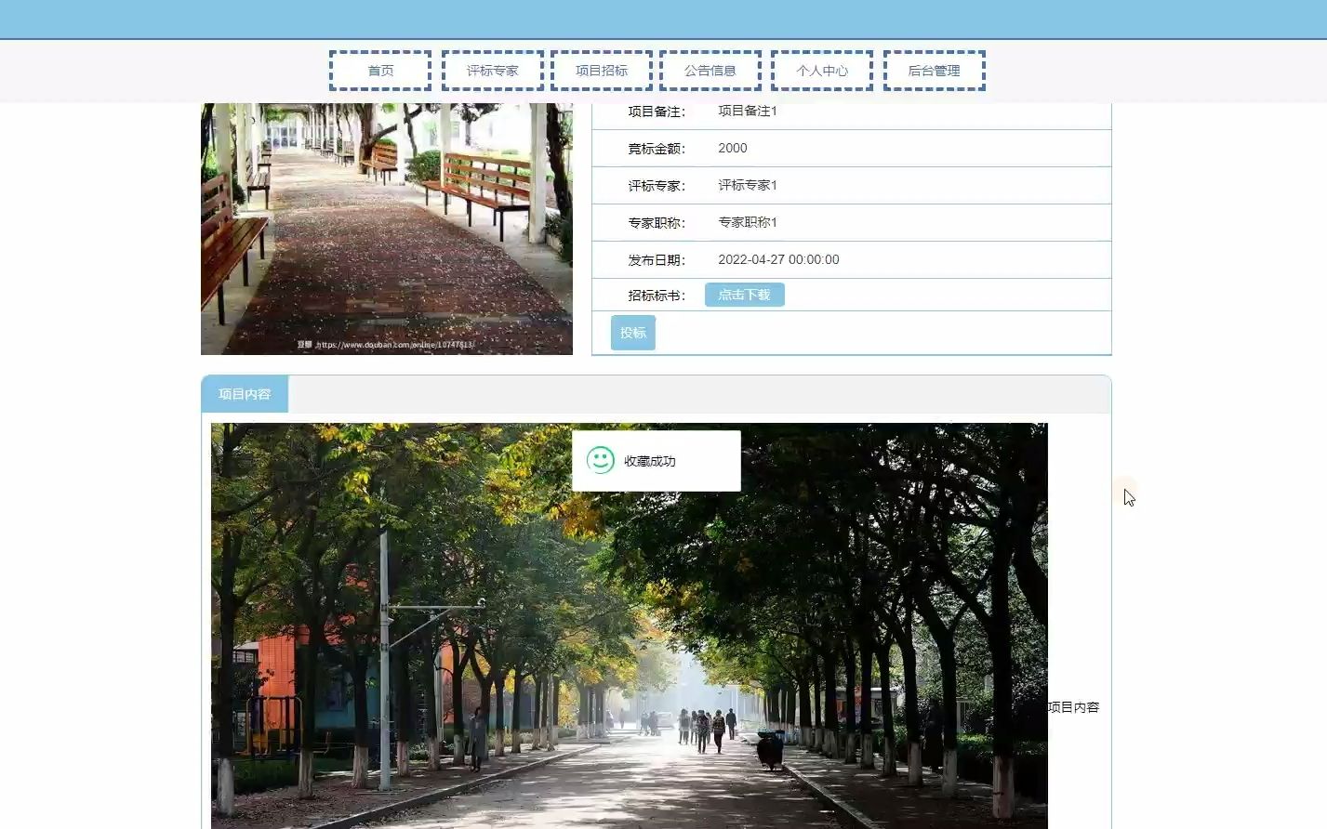Switch to the 项目内容 tab
The image size is (1327, 829).
[244, 393]
